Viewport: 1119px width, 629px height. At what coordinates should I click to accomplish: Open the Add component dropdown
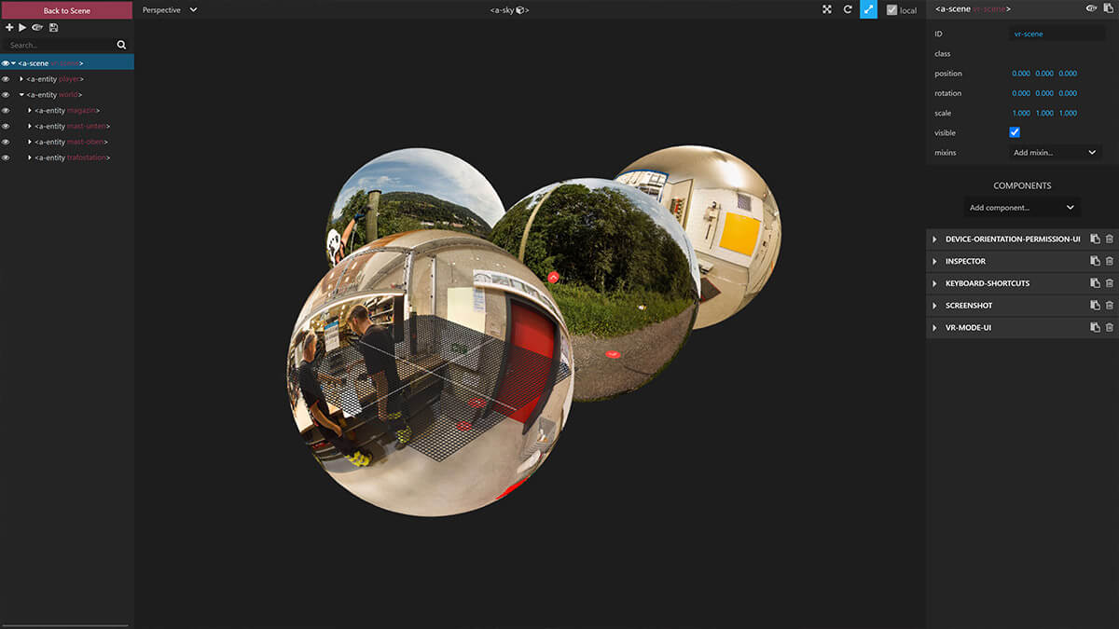pos(1022,207)
